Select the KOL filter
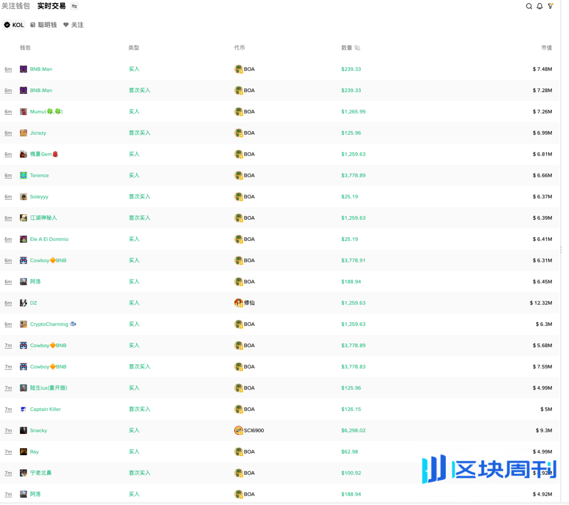This screenshot has height=505, width=569. (x=14, y=25)
